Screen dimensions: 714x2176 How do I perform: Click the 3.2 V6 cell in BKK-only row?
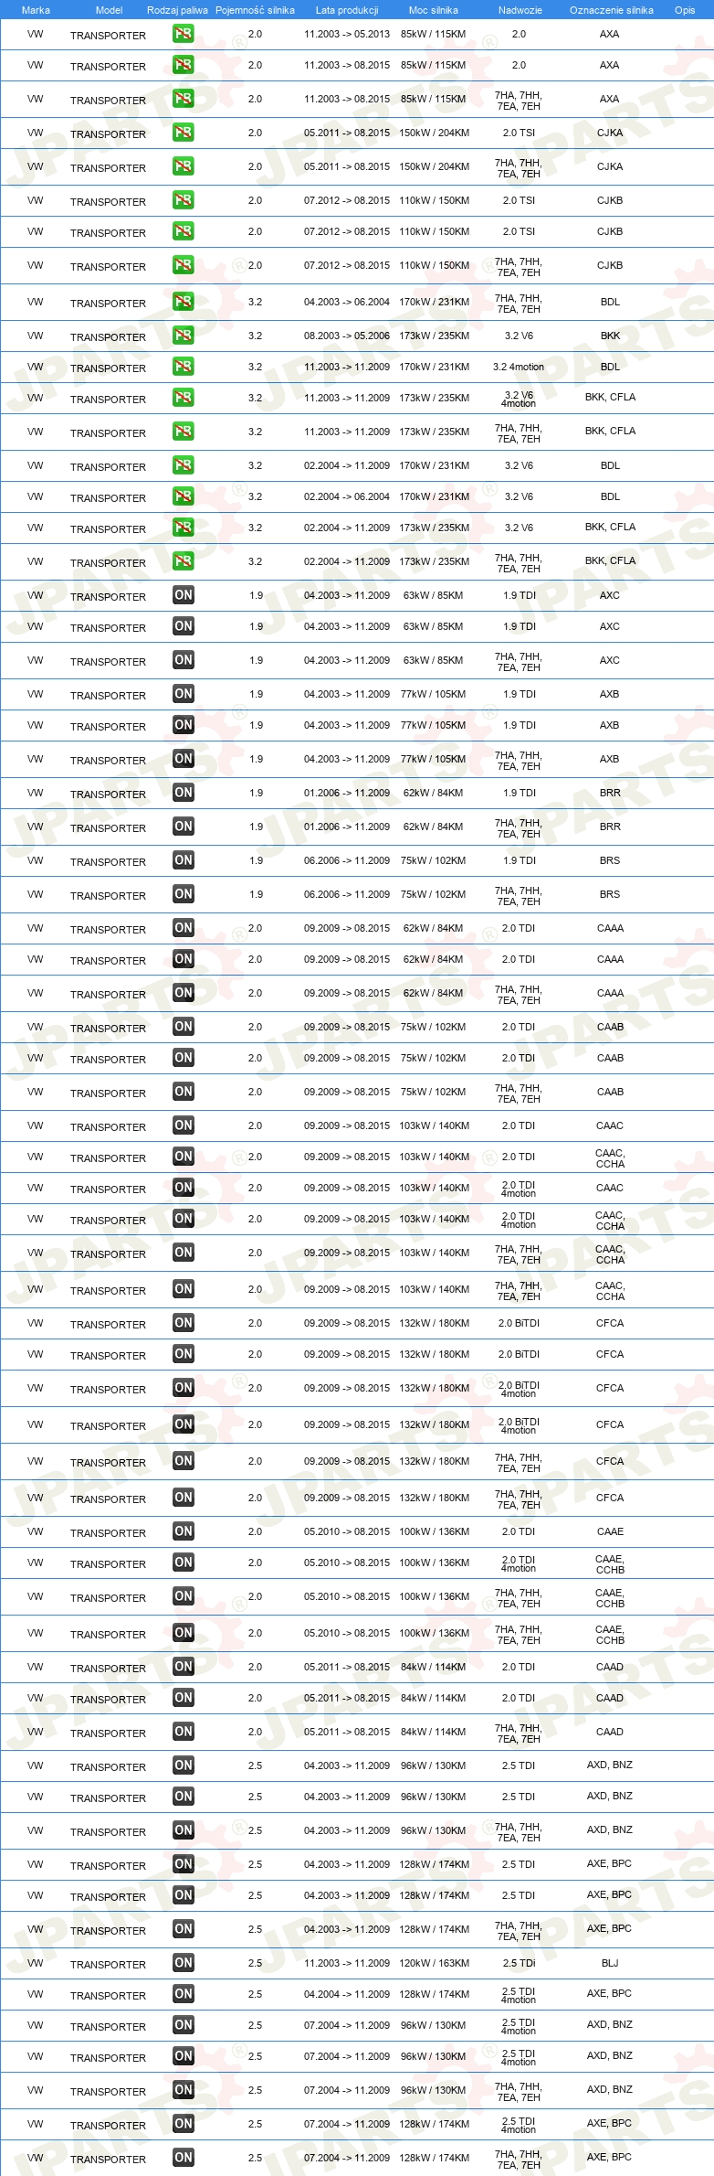[x=519, y=336]
